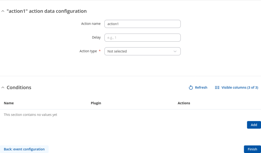Viewport: 261px width, 153px height.
Task: Collapse the "action1" action data configuration chevron
Action: click(x=3, y=11)
